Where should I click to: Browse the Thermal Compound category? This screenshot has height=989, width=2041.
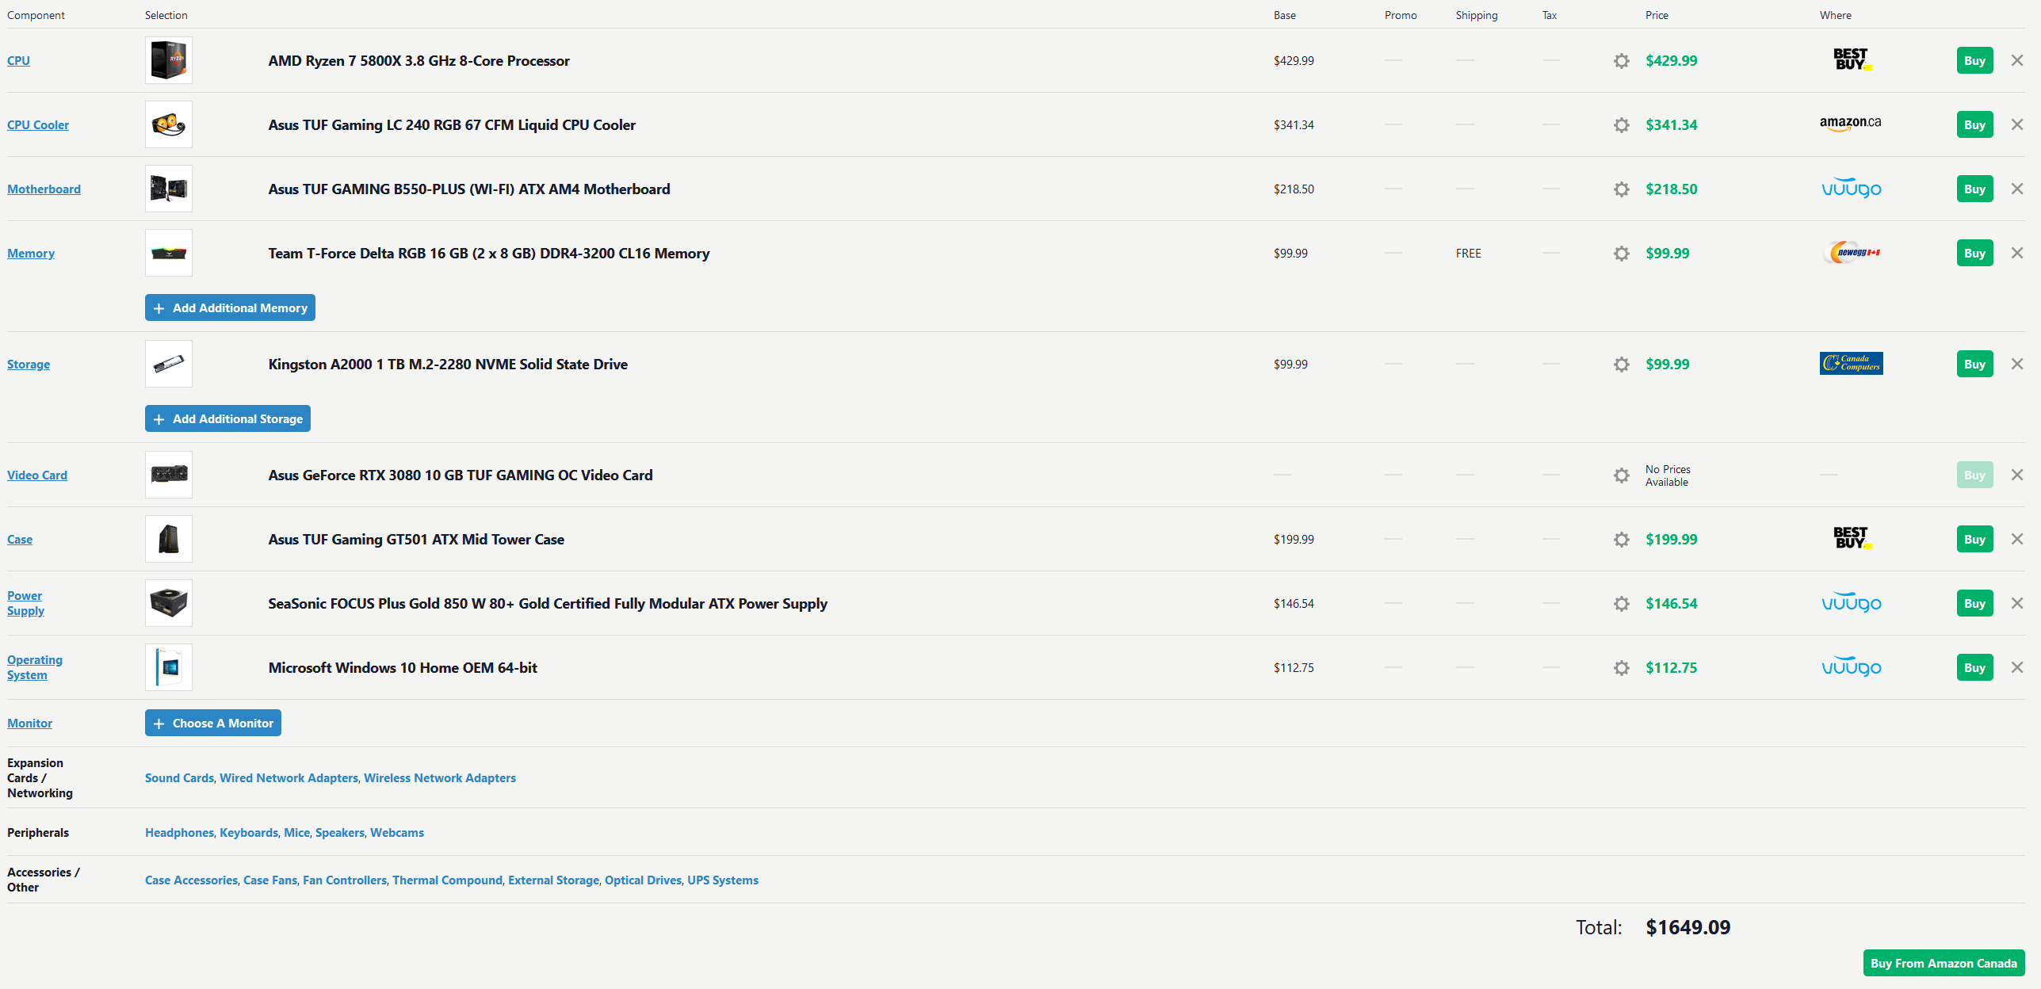(447, 880)
